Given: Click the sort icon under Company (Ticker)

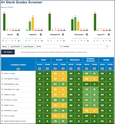Looking at the screenshot, I should (18, 69).
